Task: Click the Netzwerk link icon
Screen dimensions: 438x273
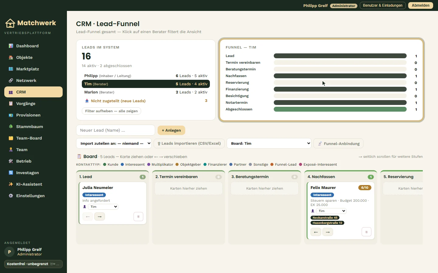Action: [11, 80]
